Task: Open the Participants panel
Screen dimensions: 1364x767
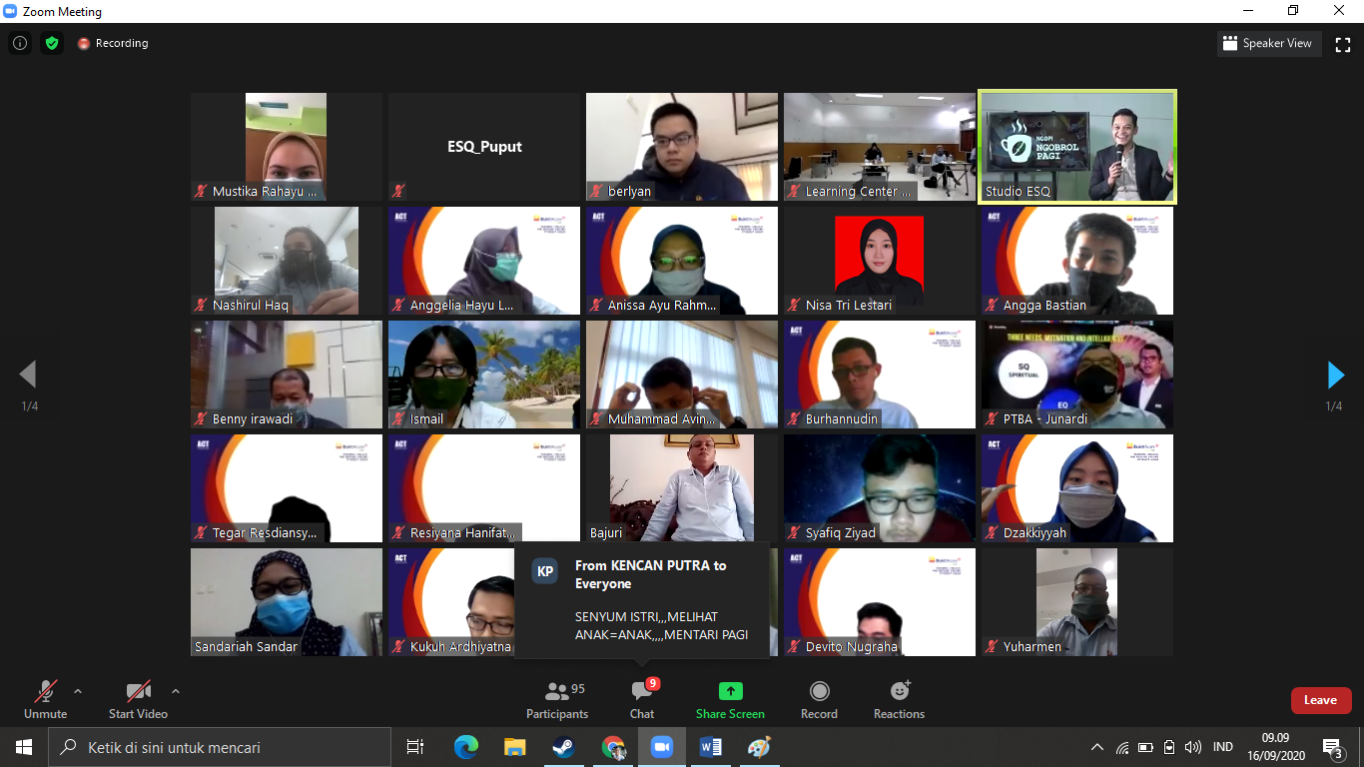Action: pos(557,700)
